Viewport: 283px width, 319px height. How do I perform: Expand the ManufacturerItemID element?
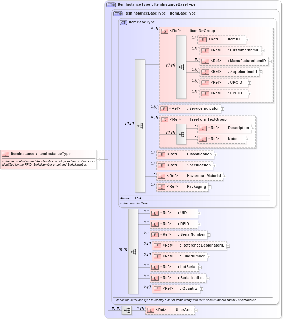(270, 61)
